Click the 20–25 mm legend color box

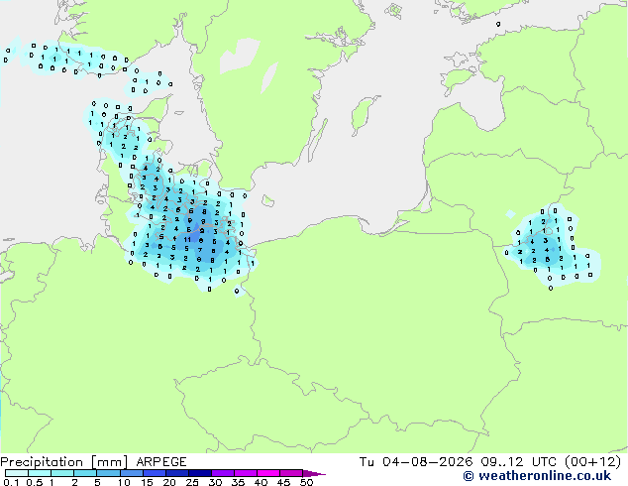(x=176, y=473)
